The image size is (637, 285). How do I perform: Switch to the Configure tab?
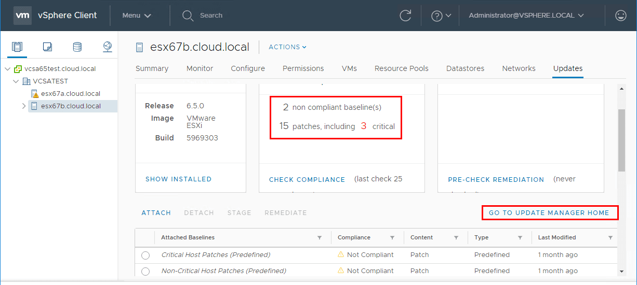click(x=248, y=68)
